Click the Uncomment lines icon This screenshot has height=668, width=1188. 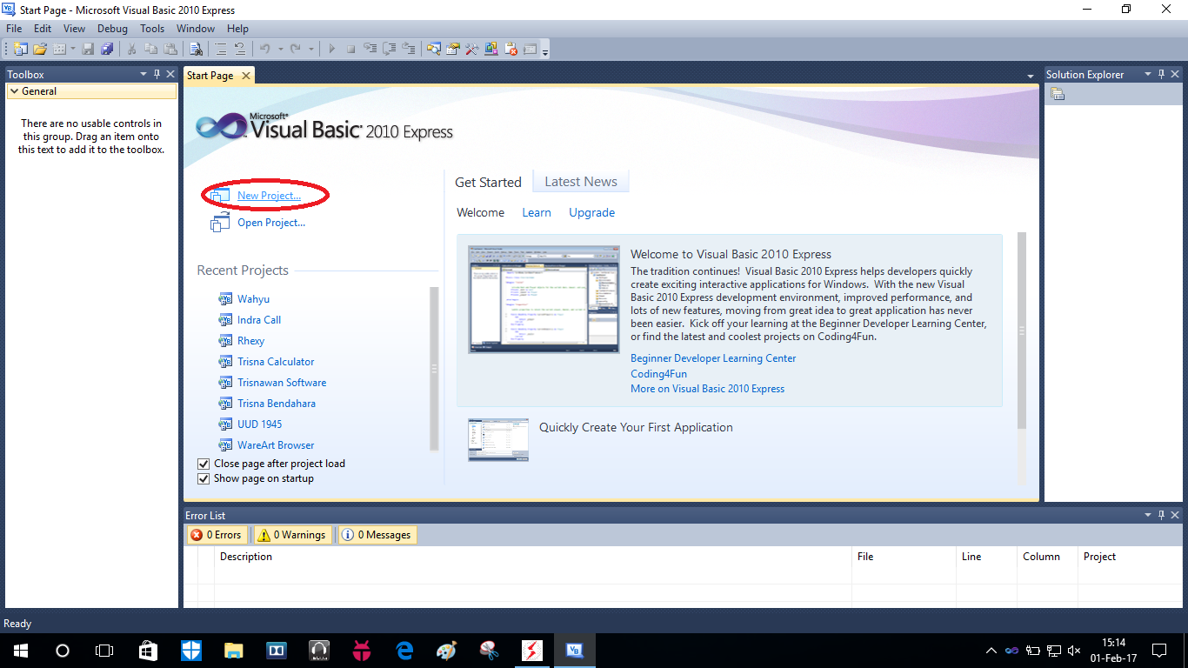(x=240, y=49)
